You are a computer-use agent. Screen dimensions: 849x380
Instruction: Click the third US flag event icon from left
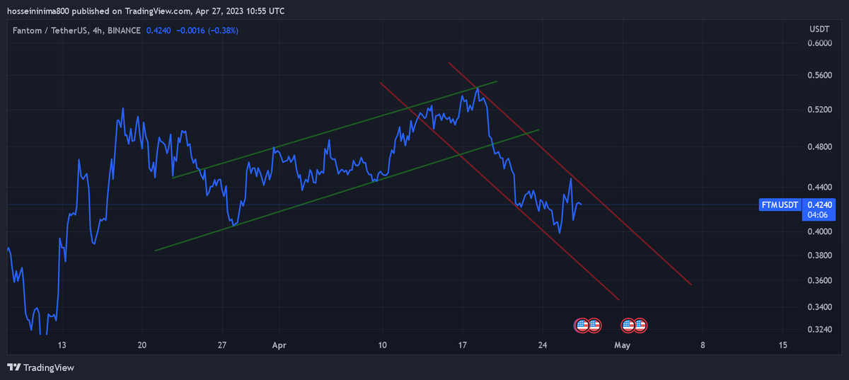pos(628,326)
